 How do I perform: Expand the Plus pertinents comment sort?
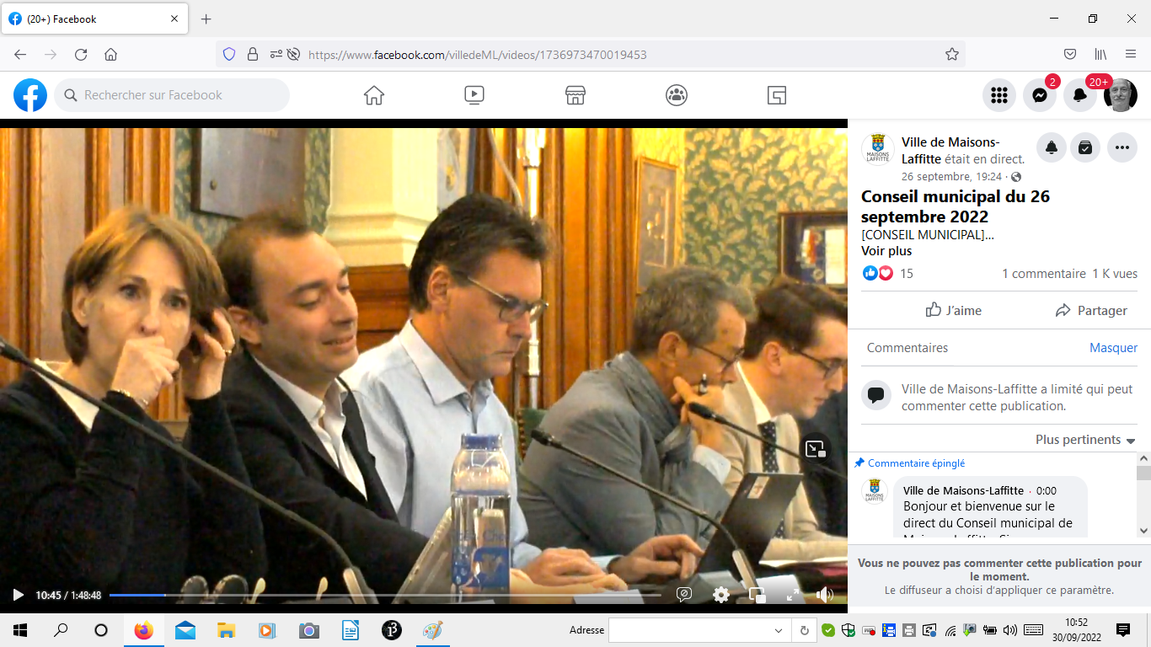1085,440
